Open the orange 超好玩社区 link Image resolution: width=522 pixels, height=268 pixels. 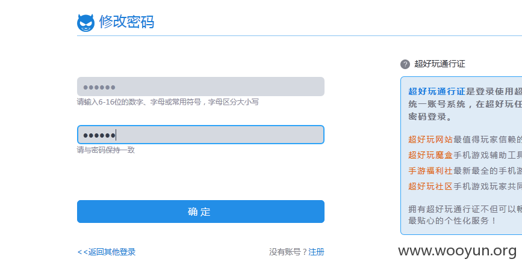[x=430, y=186]
